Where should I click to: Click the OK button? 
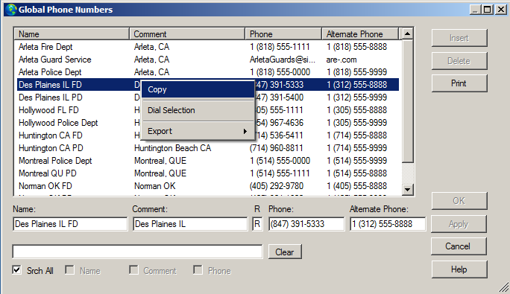pos(459,201)
